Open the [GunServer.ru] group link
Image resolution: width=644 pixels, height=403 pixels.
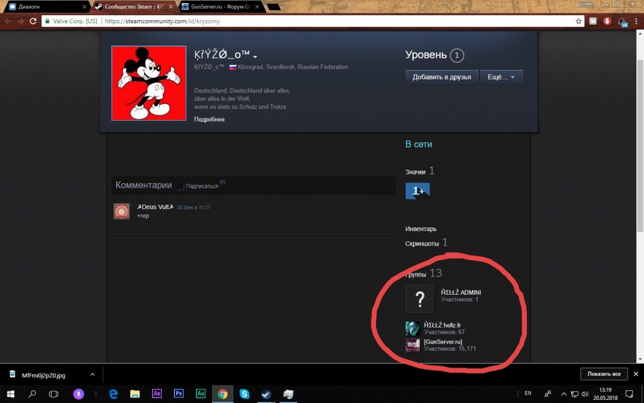pos(443,341)
